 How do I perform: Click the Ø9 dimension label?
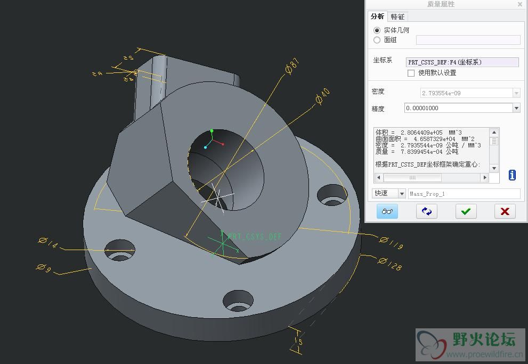click(44, 268)
